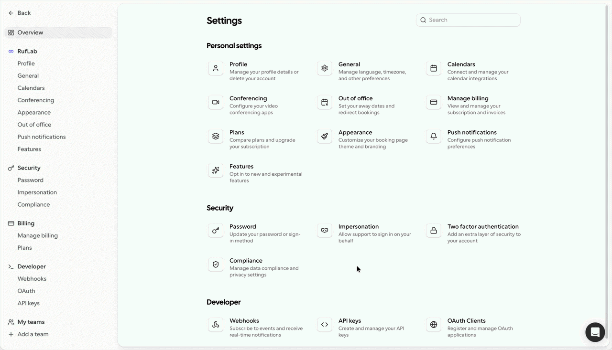Click the Push notifications bell icon

(434, 136)
